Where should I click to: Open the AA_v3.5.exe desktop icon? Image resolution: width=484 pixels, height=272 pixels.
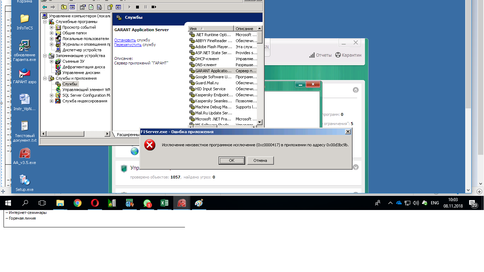click(x=25, y=157)
